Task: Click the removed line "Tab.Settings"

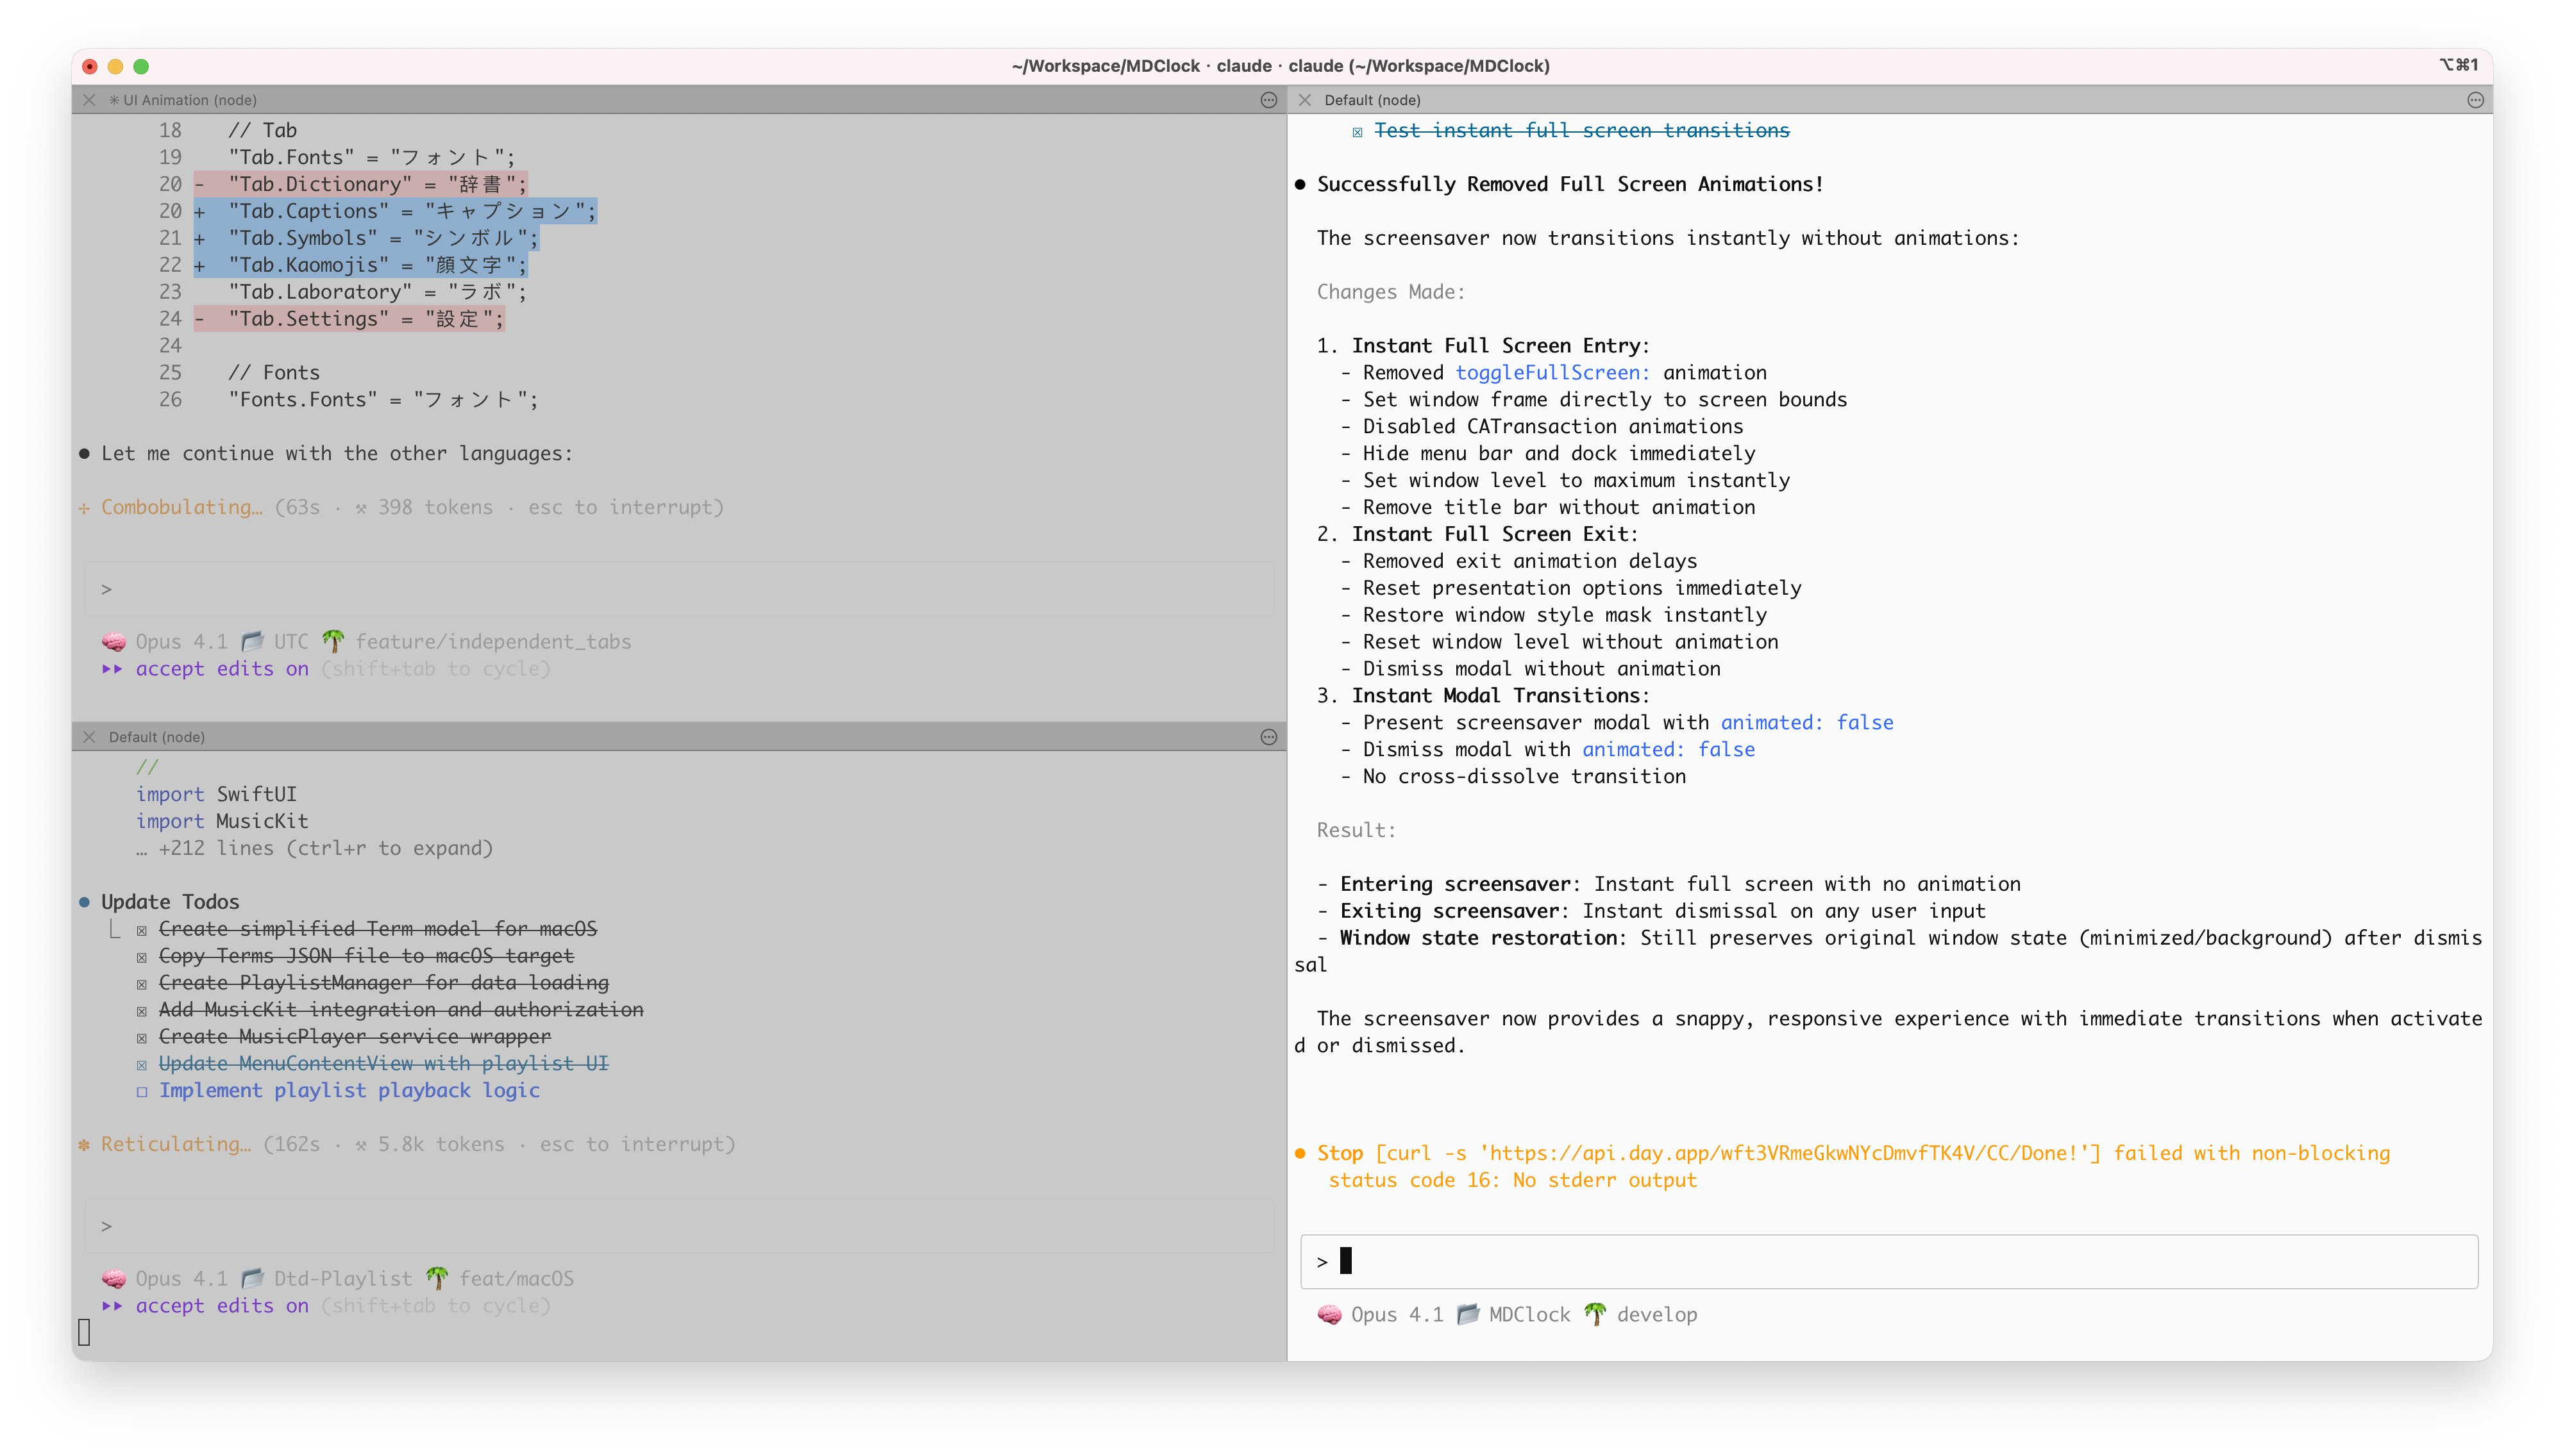Action: [349, 319]
